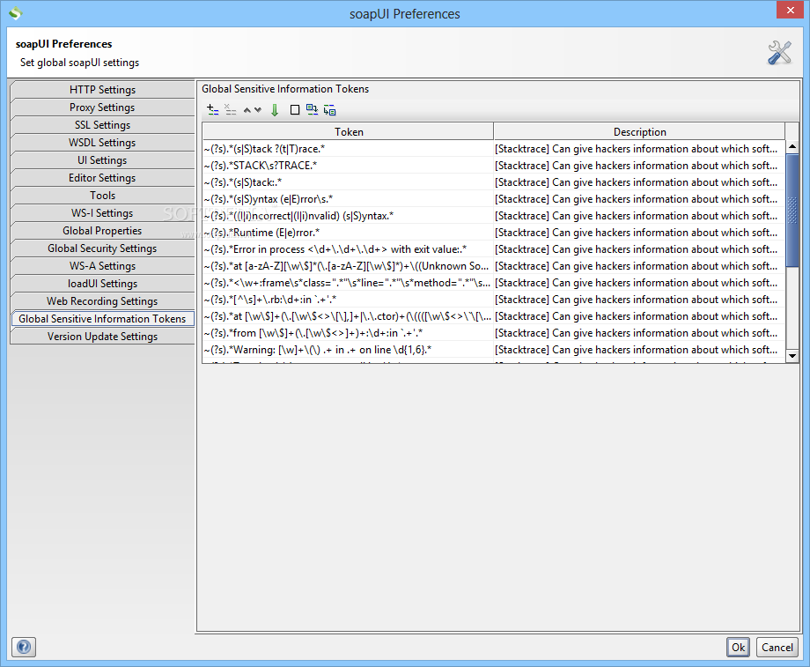Click the vertical scrollbar thumb in the token table
Screen dimensions: 810x667
pyautogui.click(x=792, y=210)
